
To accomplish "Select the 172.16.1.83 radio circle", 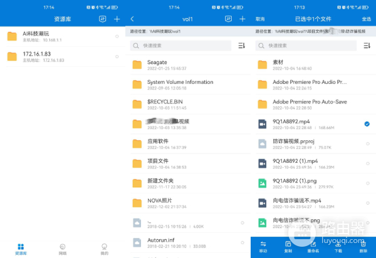I will [x=117, y=56].
